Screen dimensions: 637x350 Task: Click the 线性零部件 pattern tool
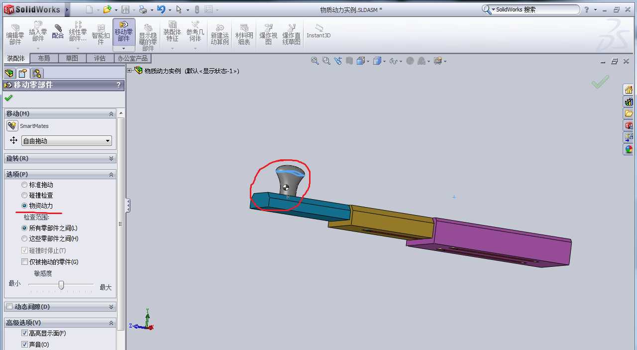click(x=78, y=31)
